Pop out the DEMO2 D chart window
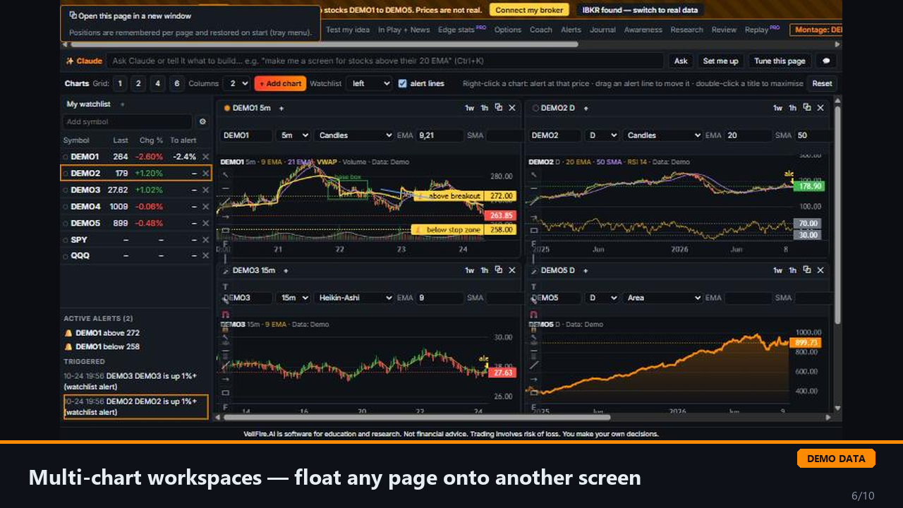The image size is (903, 508). [806, 108]
